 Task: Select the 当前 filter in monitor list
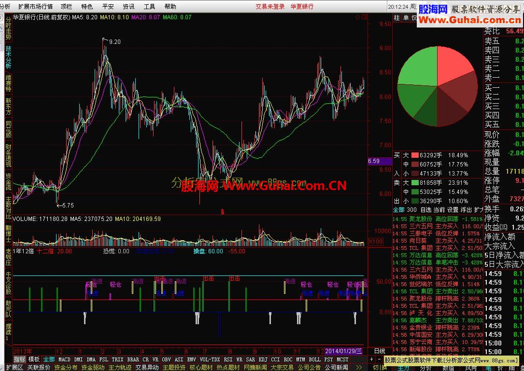tap(439, 210)
